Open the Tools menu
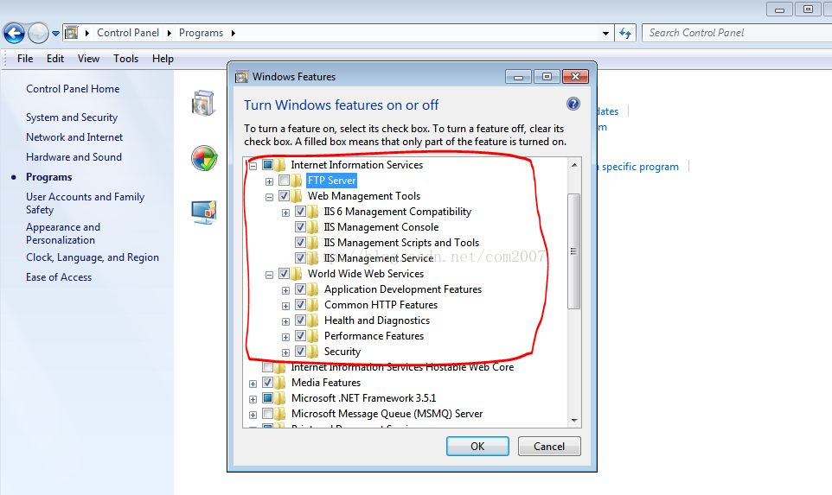The width and height of the screenshot is (832, 495). (125, 59)
